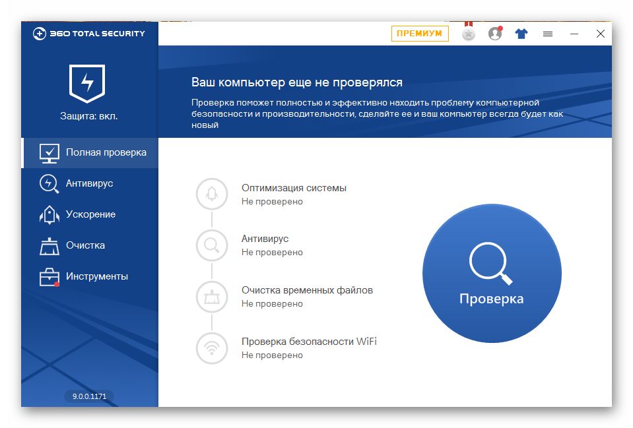This screenshot has width=633, height=428.
Task: Open the t-shirt themes icon
Action: click(x=521, y=34)
